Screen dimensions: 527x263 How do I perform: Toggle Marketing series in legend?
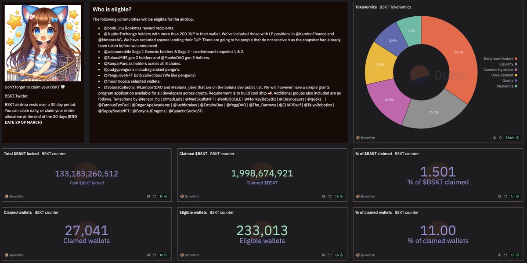pos(506,86)
